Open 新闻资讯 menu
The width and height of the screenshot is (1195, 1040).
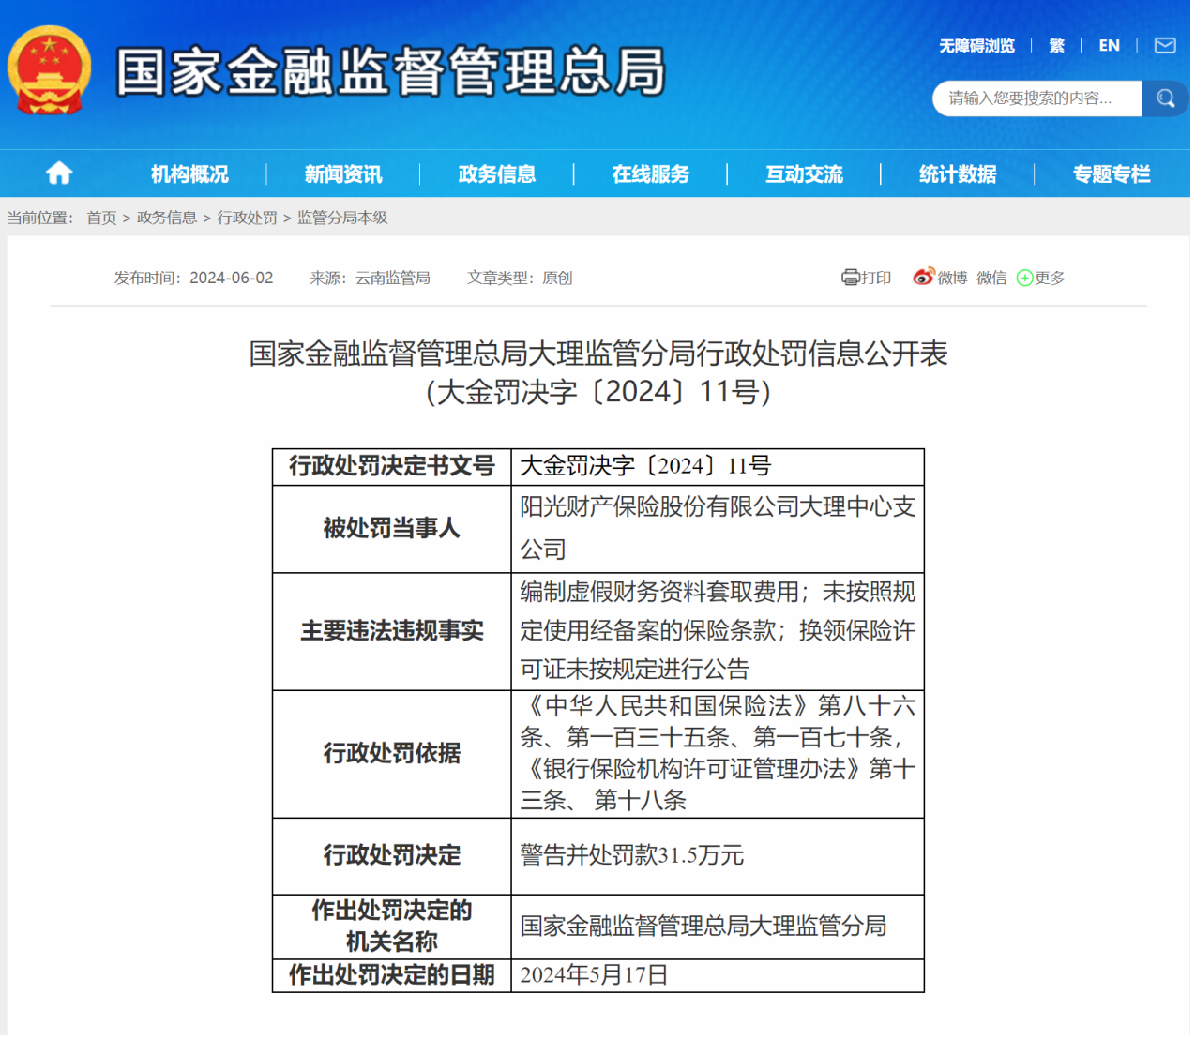pyautogui.click(x=344, y=174)
